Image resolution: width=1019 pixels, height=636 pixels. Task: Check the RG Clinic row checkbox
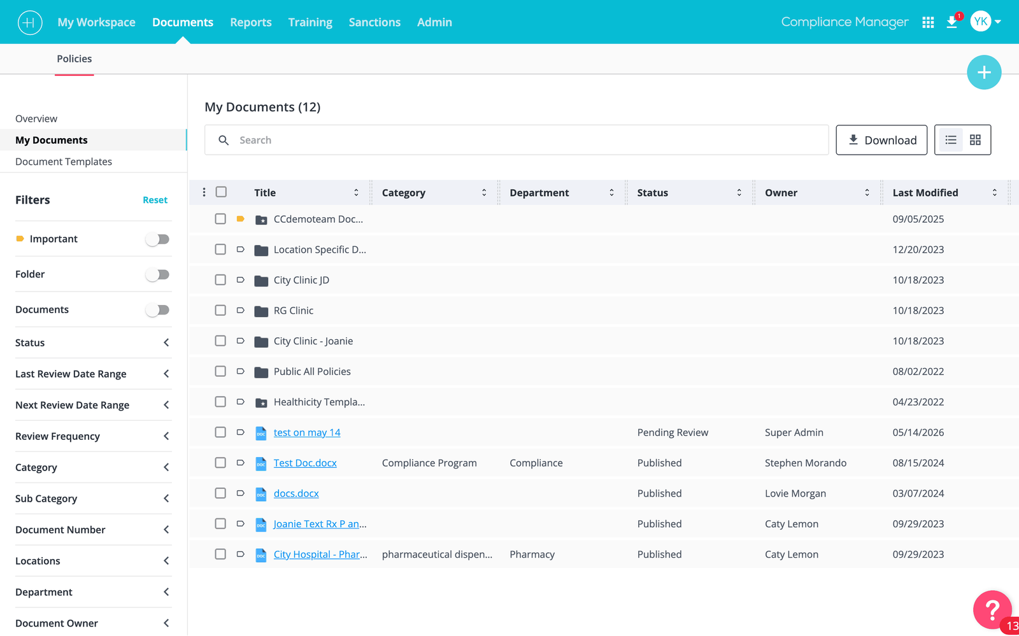pyautogui.click(x=220, y=311)
